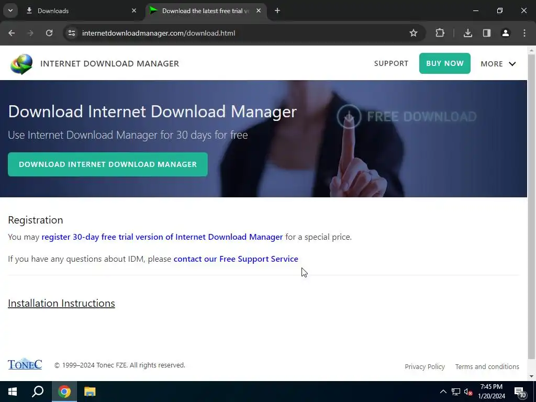Toggle the Chrome side panel icon

[x=487, y=33]
